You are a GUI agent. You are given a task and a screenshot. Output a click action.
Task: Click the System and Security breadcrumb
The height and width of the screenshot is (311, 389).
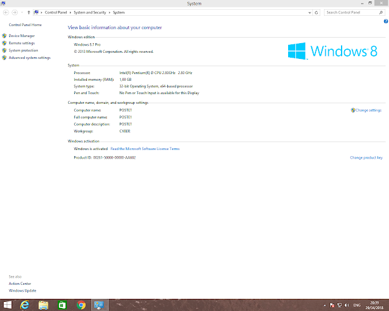pyautogui.click(x=90, y=12)
